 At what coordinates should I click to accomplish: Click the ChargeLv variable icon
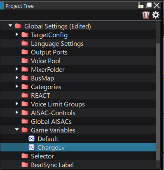click(x=32, y=147)
